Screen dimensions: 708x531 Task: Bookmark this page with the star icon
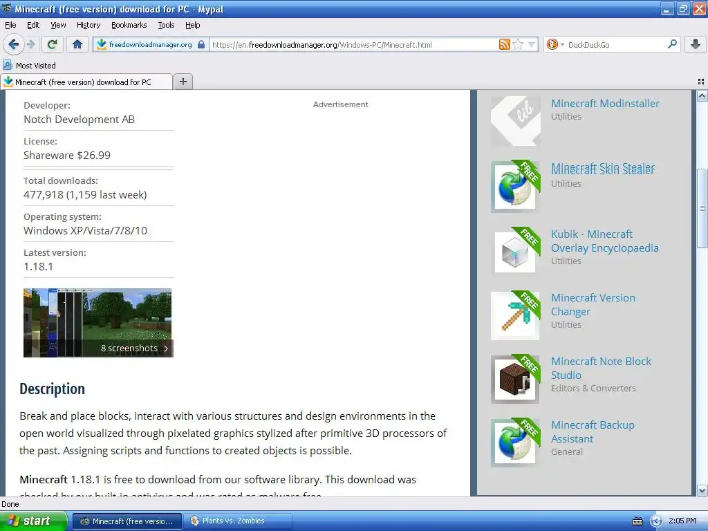coord(519,44)
